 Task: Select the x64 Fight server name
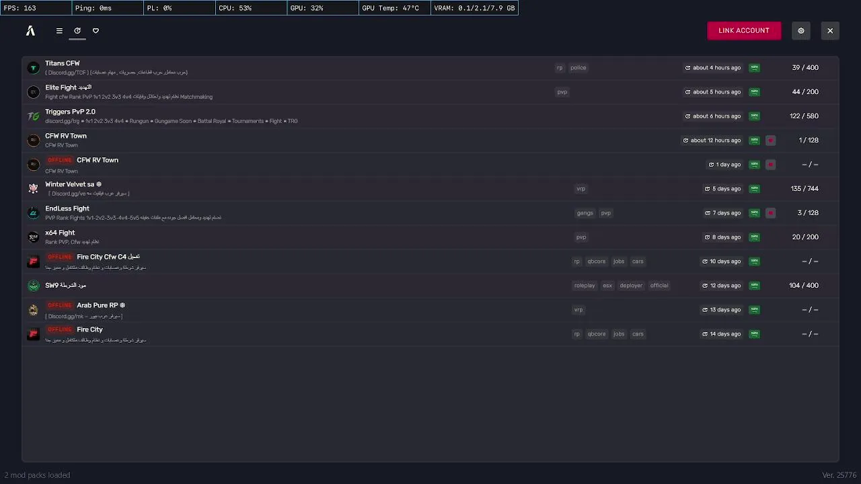click(x=60, y=233)
